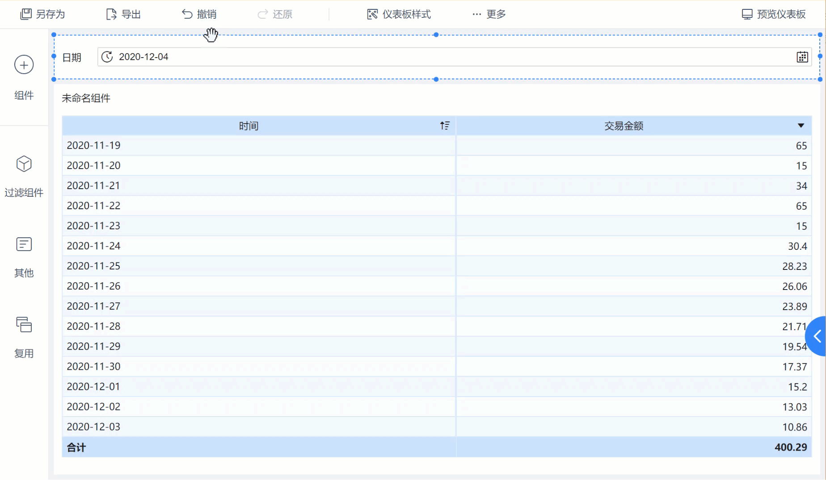Click the clock icon in date field
Viewport: 826px width, 480px height.
point(107,57)
